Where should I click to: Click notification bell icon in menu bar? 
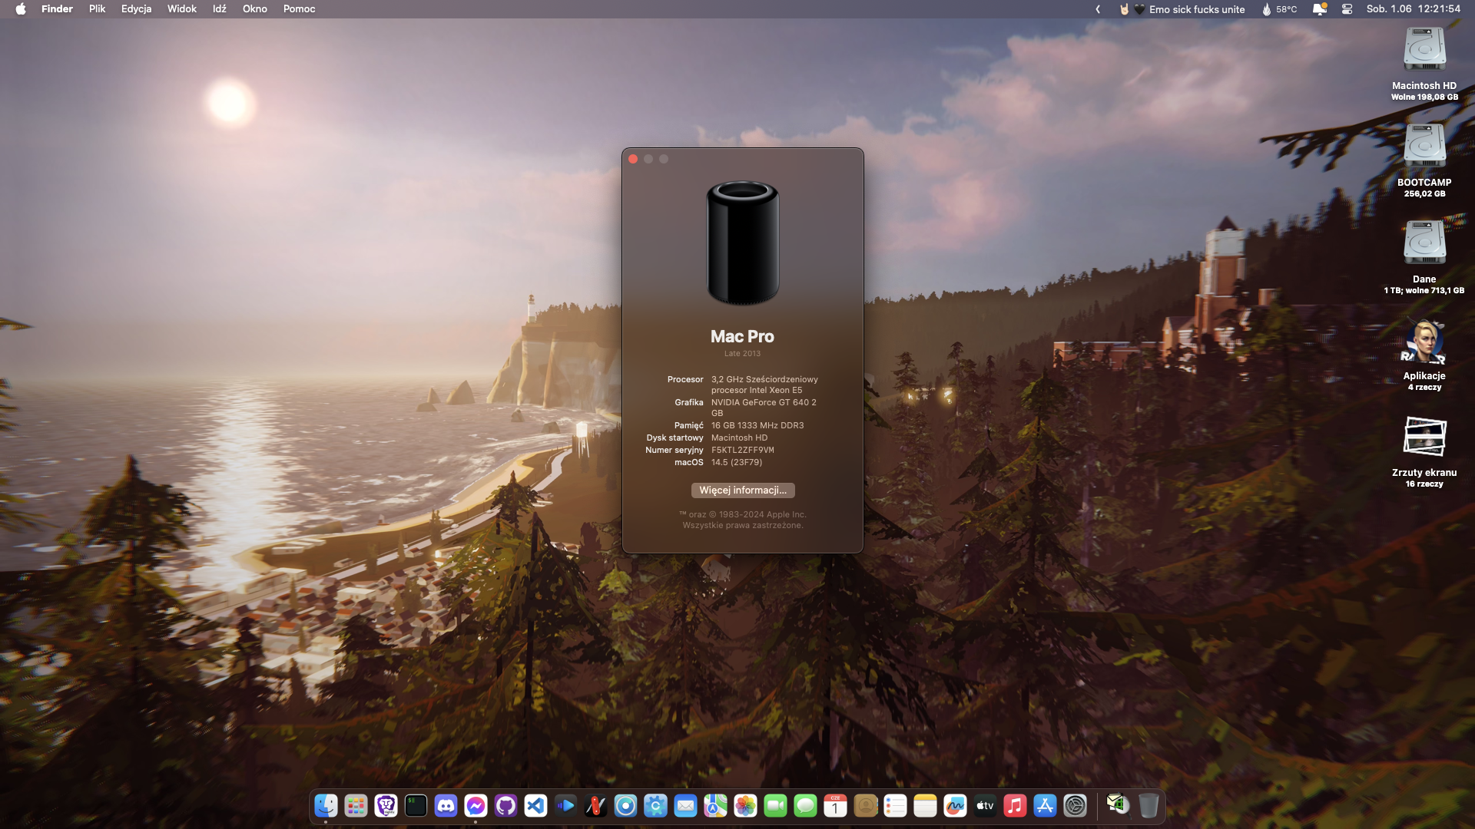click(1319, 9)
